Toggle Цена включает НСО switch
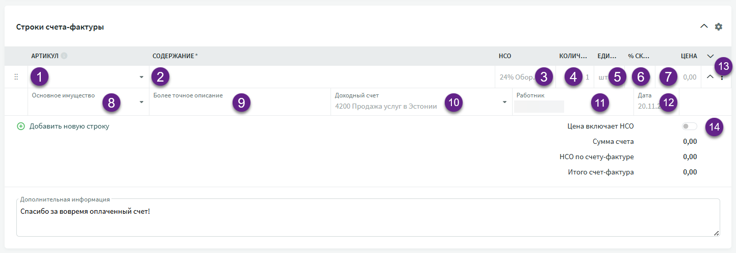 point(689,127)
